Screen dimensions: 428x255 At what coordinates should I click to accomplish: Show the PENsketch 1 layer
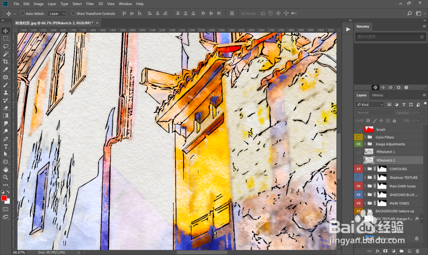click(x=358, y=152)
